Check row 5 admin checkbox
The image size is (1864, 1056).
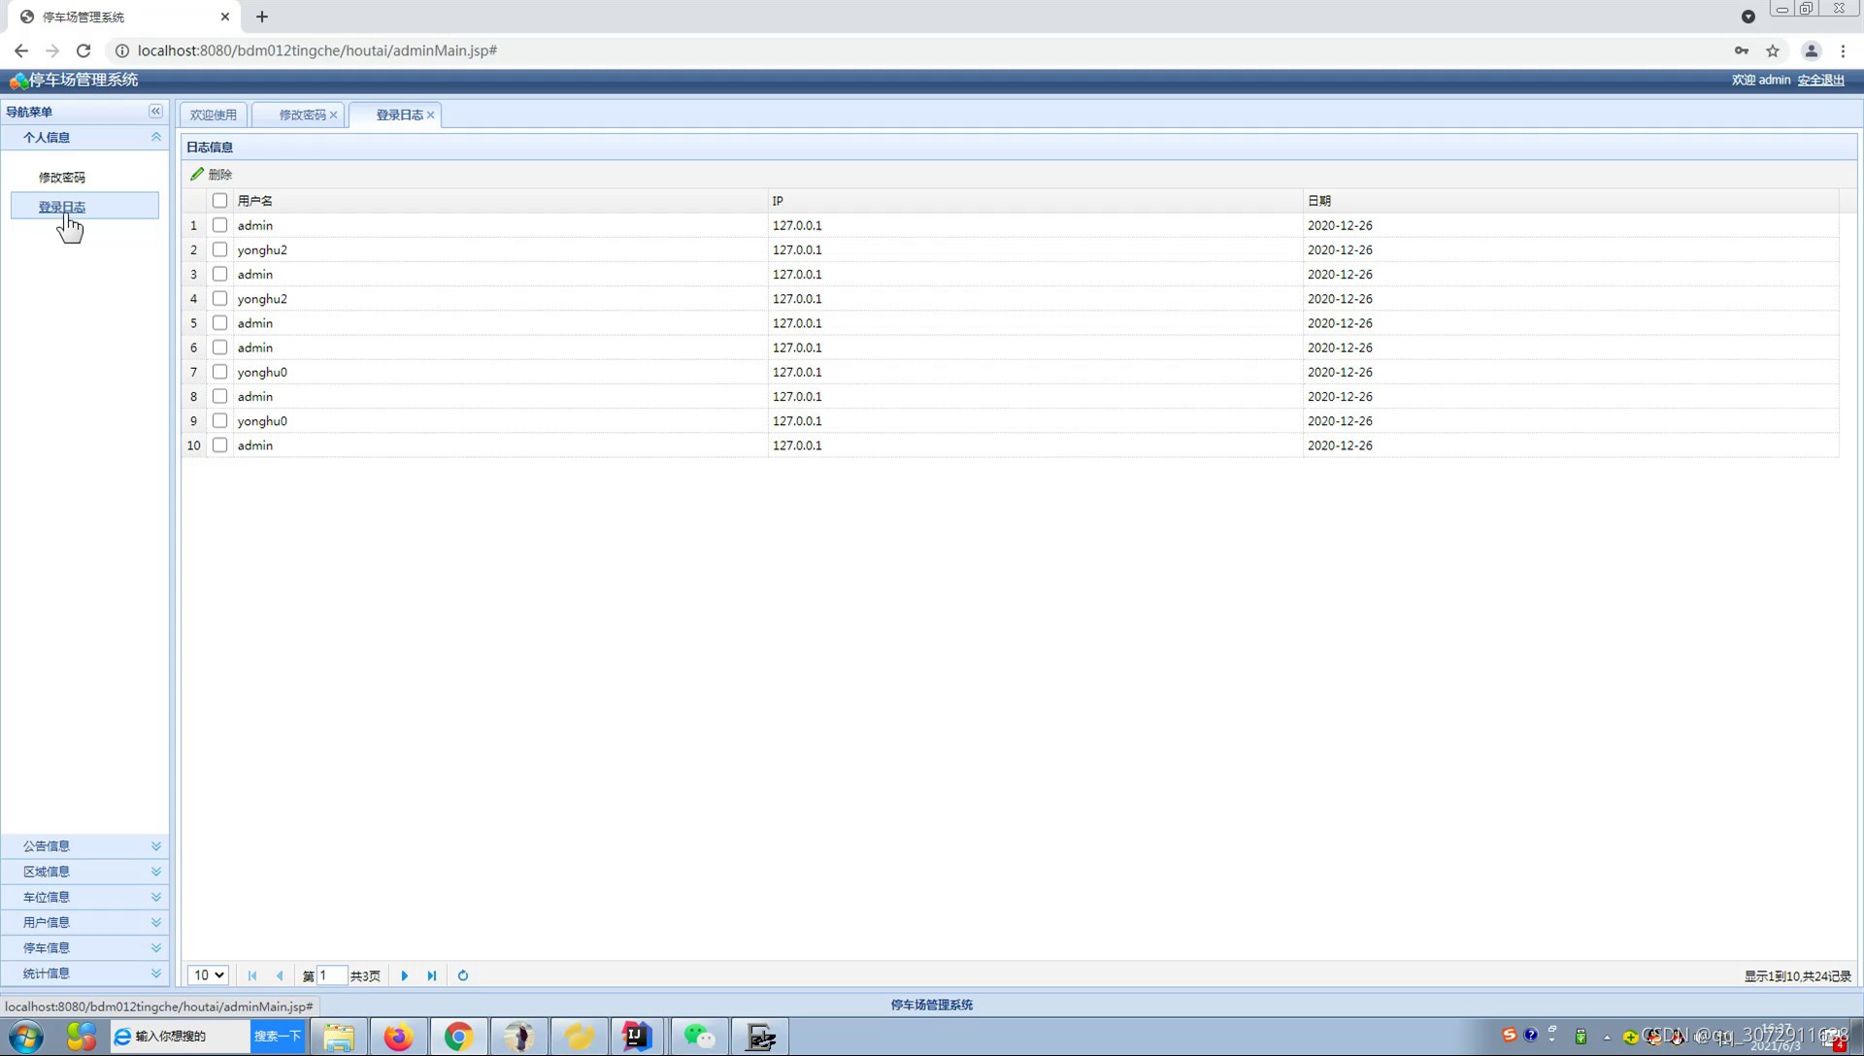(220, 323)
